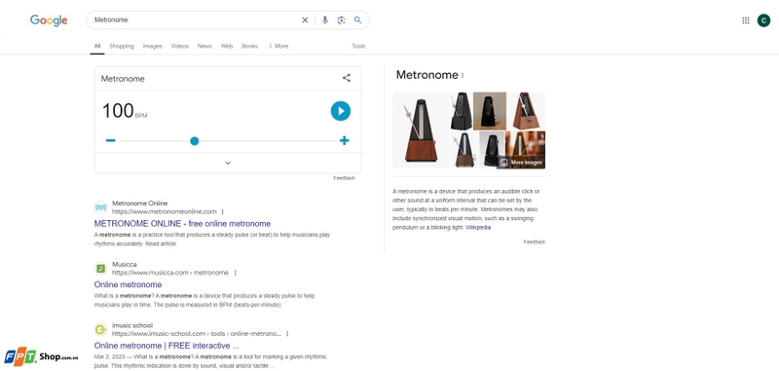This screenshot has height=371, width=779.
Task: Decrease BPM with the minus button
Action: (x=110, y=140)
